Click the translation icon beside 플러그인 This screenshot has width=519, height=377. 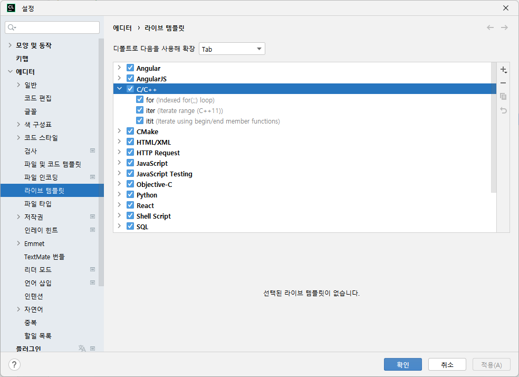(82, 348)
